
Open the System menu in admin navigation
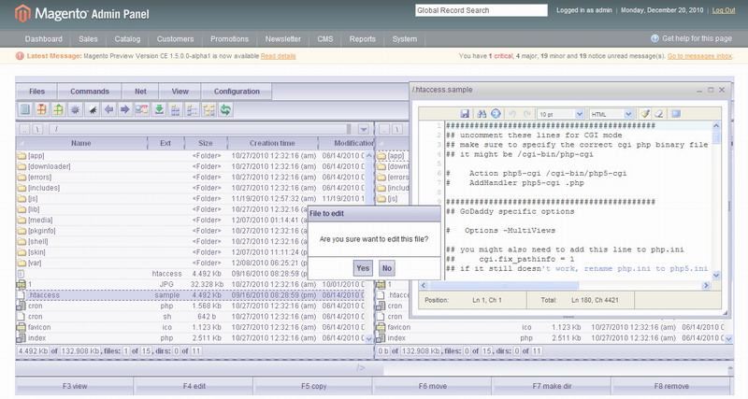[x=405, y=39]
